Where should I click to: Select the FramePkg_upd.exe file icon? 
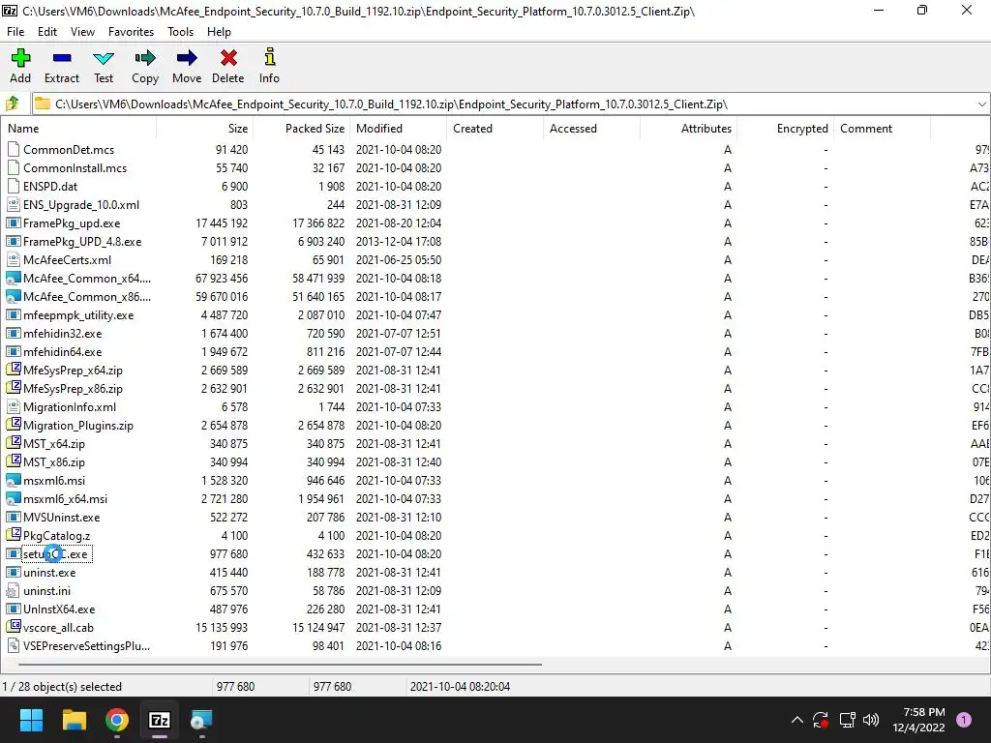(x=13, y=223)
